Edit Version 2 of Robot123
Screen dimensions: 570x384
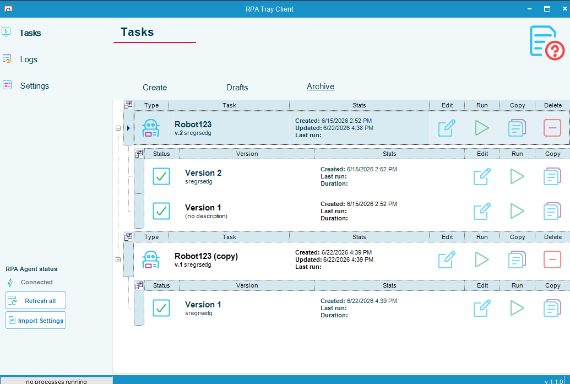(482, 176)
